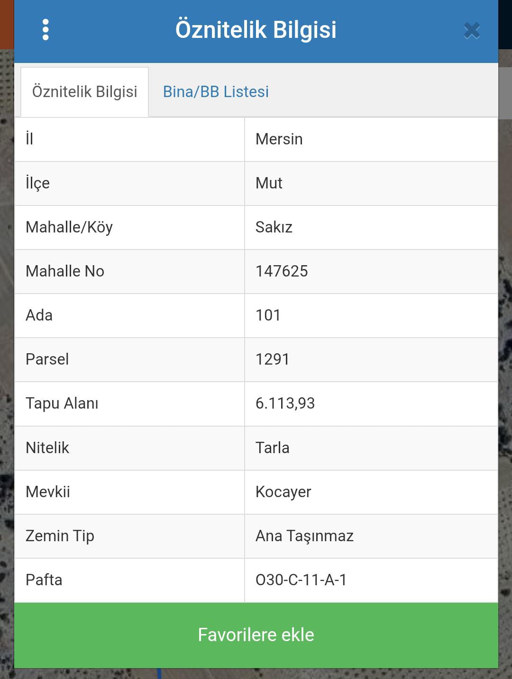This screenshot has width=512, height=679.
Task: Select the Tapu Alanı value 6.113,93
Action: click(x=285, y=403)
